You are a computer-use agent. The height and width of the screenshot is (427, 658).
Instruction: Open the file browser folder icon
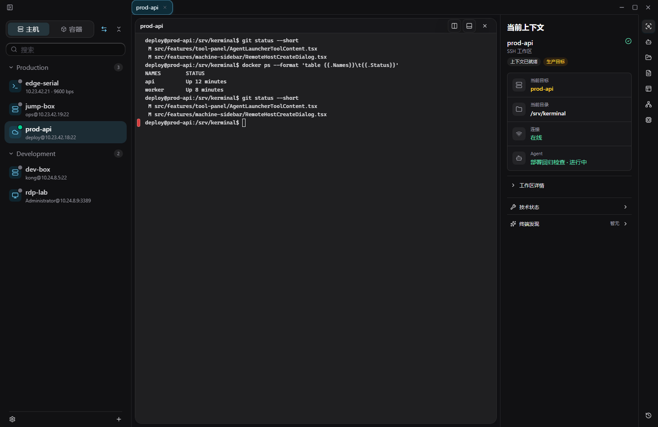tap(649, 57)
